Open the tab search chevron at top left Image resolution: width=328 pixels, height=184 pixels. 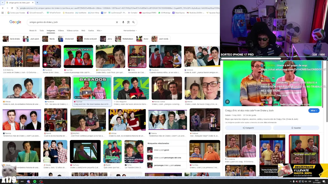(x=3, y=3)
